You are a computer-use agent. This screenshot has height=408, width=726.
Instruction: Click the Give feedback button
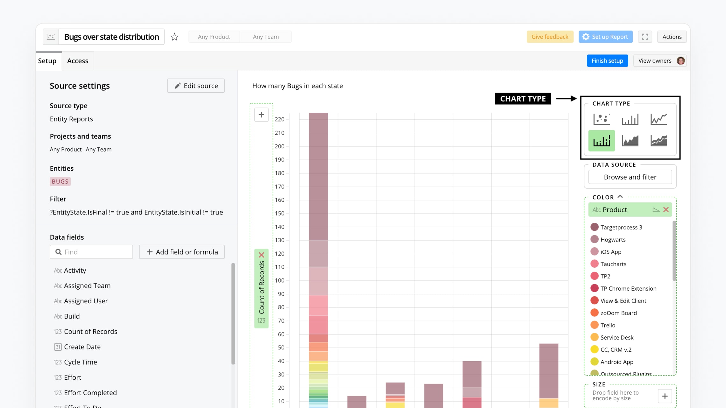(550, 37)
